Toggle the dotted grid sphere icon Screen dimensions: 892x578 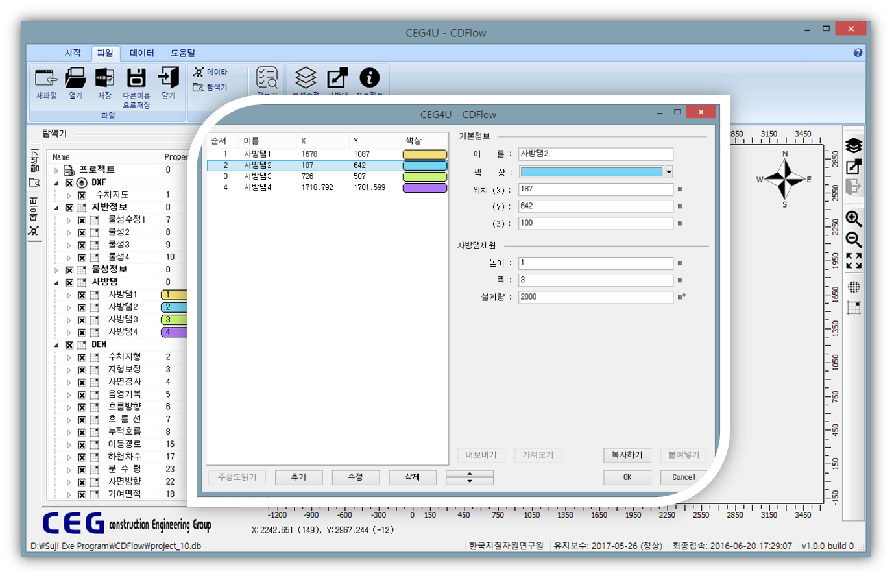(x=854, y=287)
